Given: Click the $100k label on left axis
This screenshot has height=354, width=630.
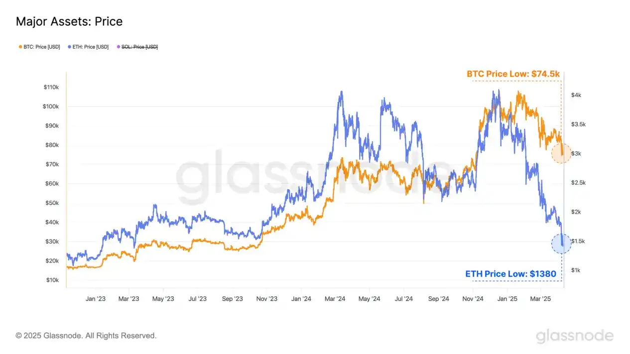Looking at the screenshot, I should pos(51,106).
